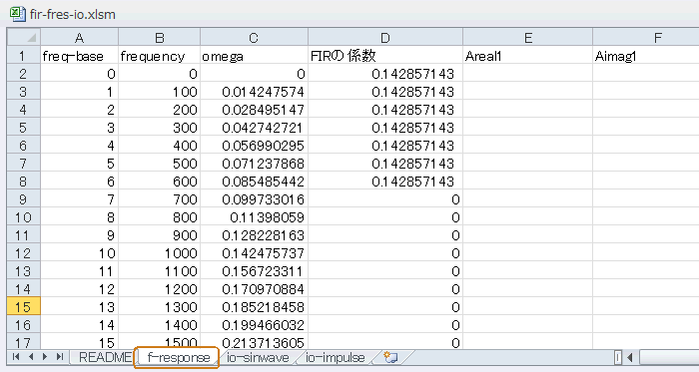The width and height of the screenshot is (699, 372).
Task: Jump to last sheet tab arrow
Action: coord(60,357)
